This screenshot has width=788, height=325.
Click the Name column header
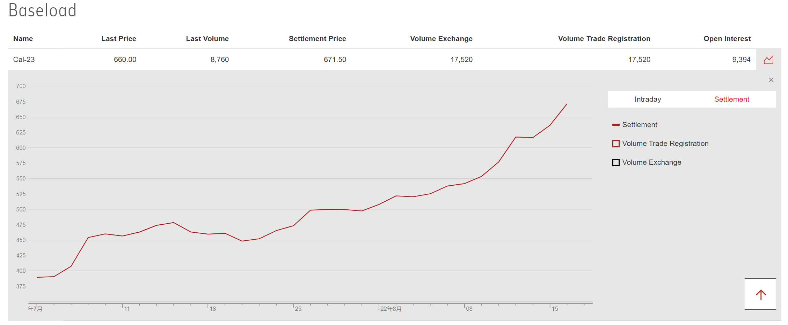pos(23,39)
